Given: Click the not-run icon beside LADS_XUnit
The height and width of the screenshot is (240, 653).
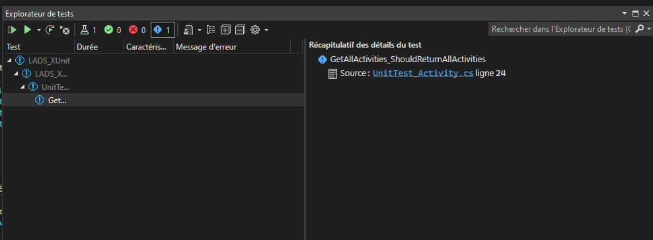Looking at the screenshot, I should pyautogui.click(x=20, y=60).
